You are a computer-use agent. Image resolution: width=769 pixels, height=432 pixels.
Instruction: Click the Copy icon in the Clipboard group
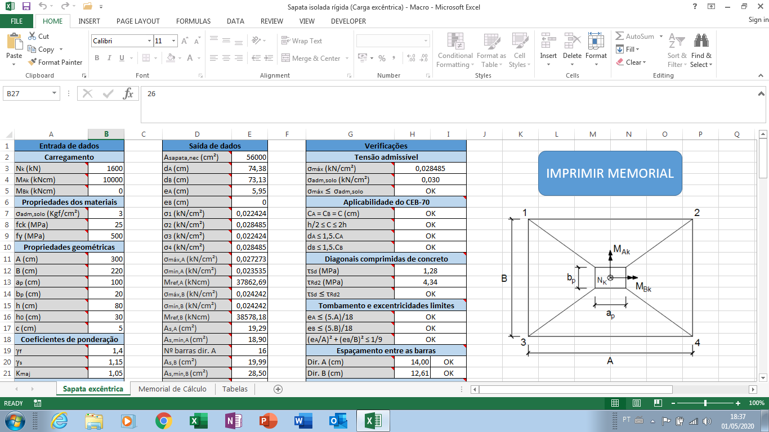tap(32, 49)
